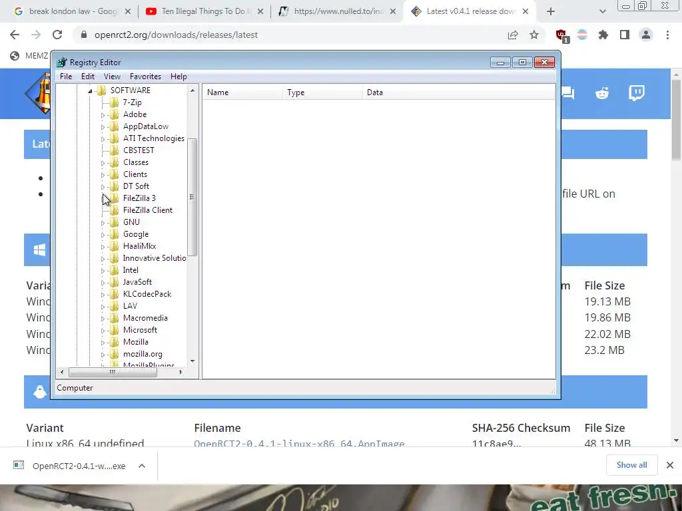Screen dimensions: 682x511
Task: Click the Windows logo icon in downloads header
Action: [39, 250]
